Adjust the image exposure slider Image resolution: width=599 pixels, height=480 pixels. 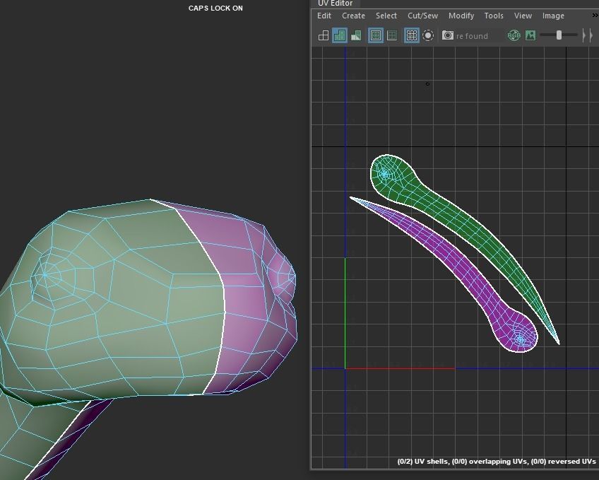pyautogui.click(x=558, y=35)
